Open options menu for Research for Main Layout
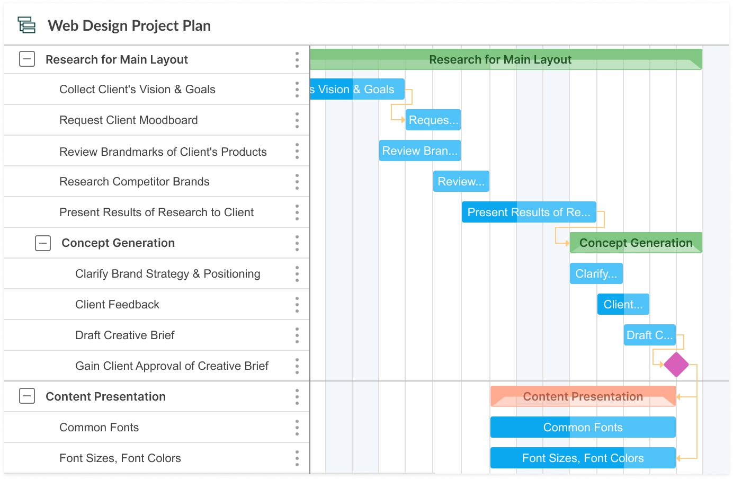Viewport: 733px width, 479px height. point(297,59)
